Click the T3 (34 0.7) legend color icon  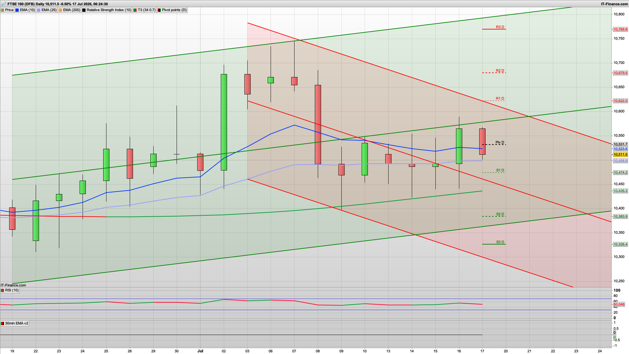(x=135, y=10)
